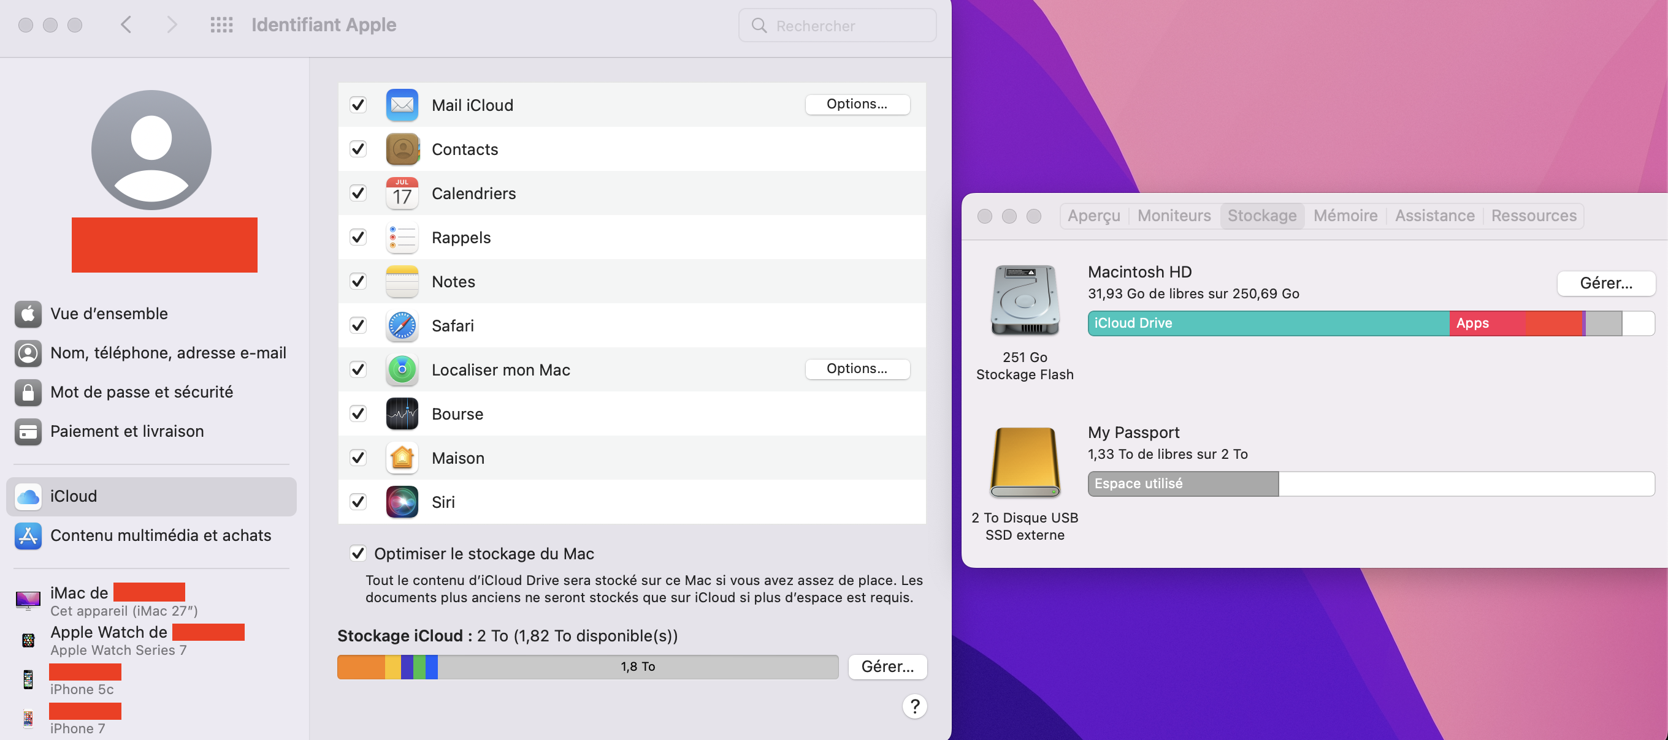Click Gérer for Macintosh HD
Screen dimensions: 1668x740
coord(1605,284)
